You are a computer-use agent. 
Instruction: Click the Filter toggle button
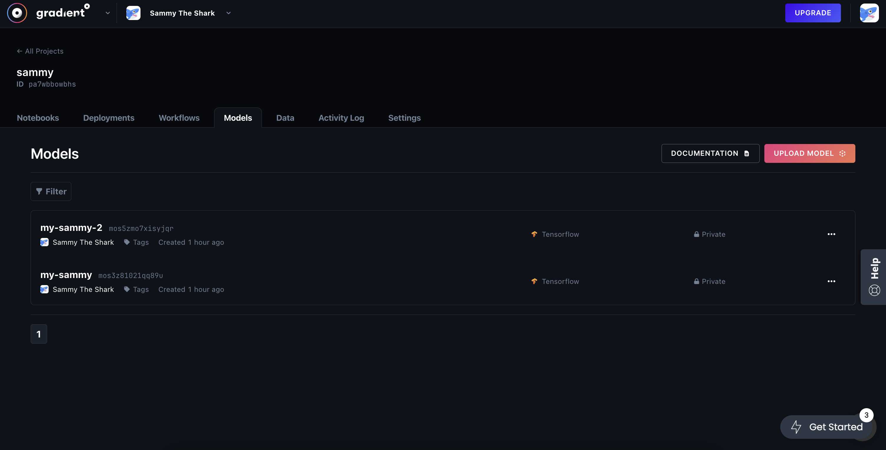tap(51, 191)
